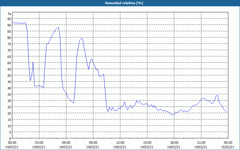The width and height of the screenshot is (240, 150).
Task: Click the 03:00 time label on X axis
Action: (x=39, y=143)
